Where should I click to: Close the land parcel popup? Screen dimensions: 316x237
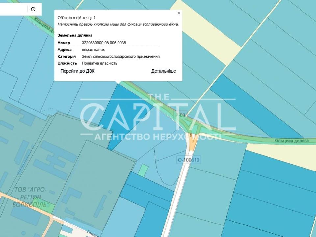click(179, 13)
